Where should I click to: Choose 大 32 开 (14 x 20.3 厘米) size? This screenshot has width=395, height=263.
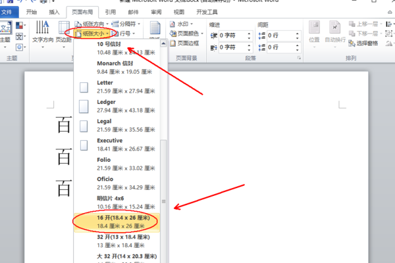click(x=117, y=258)
